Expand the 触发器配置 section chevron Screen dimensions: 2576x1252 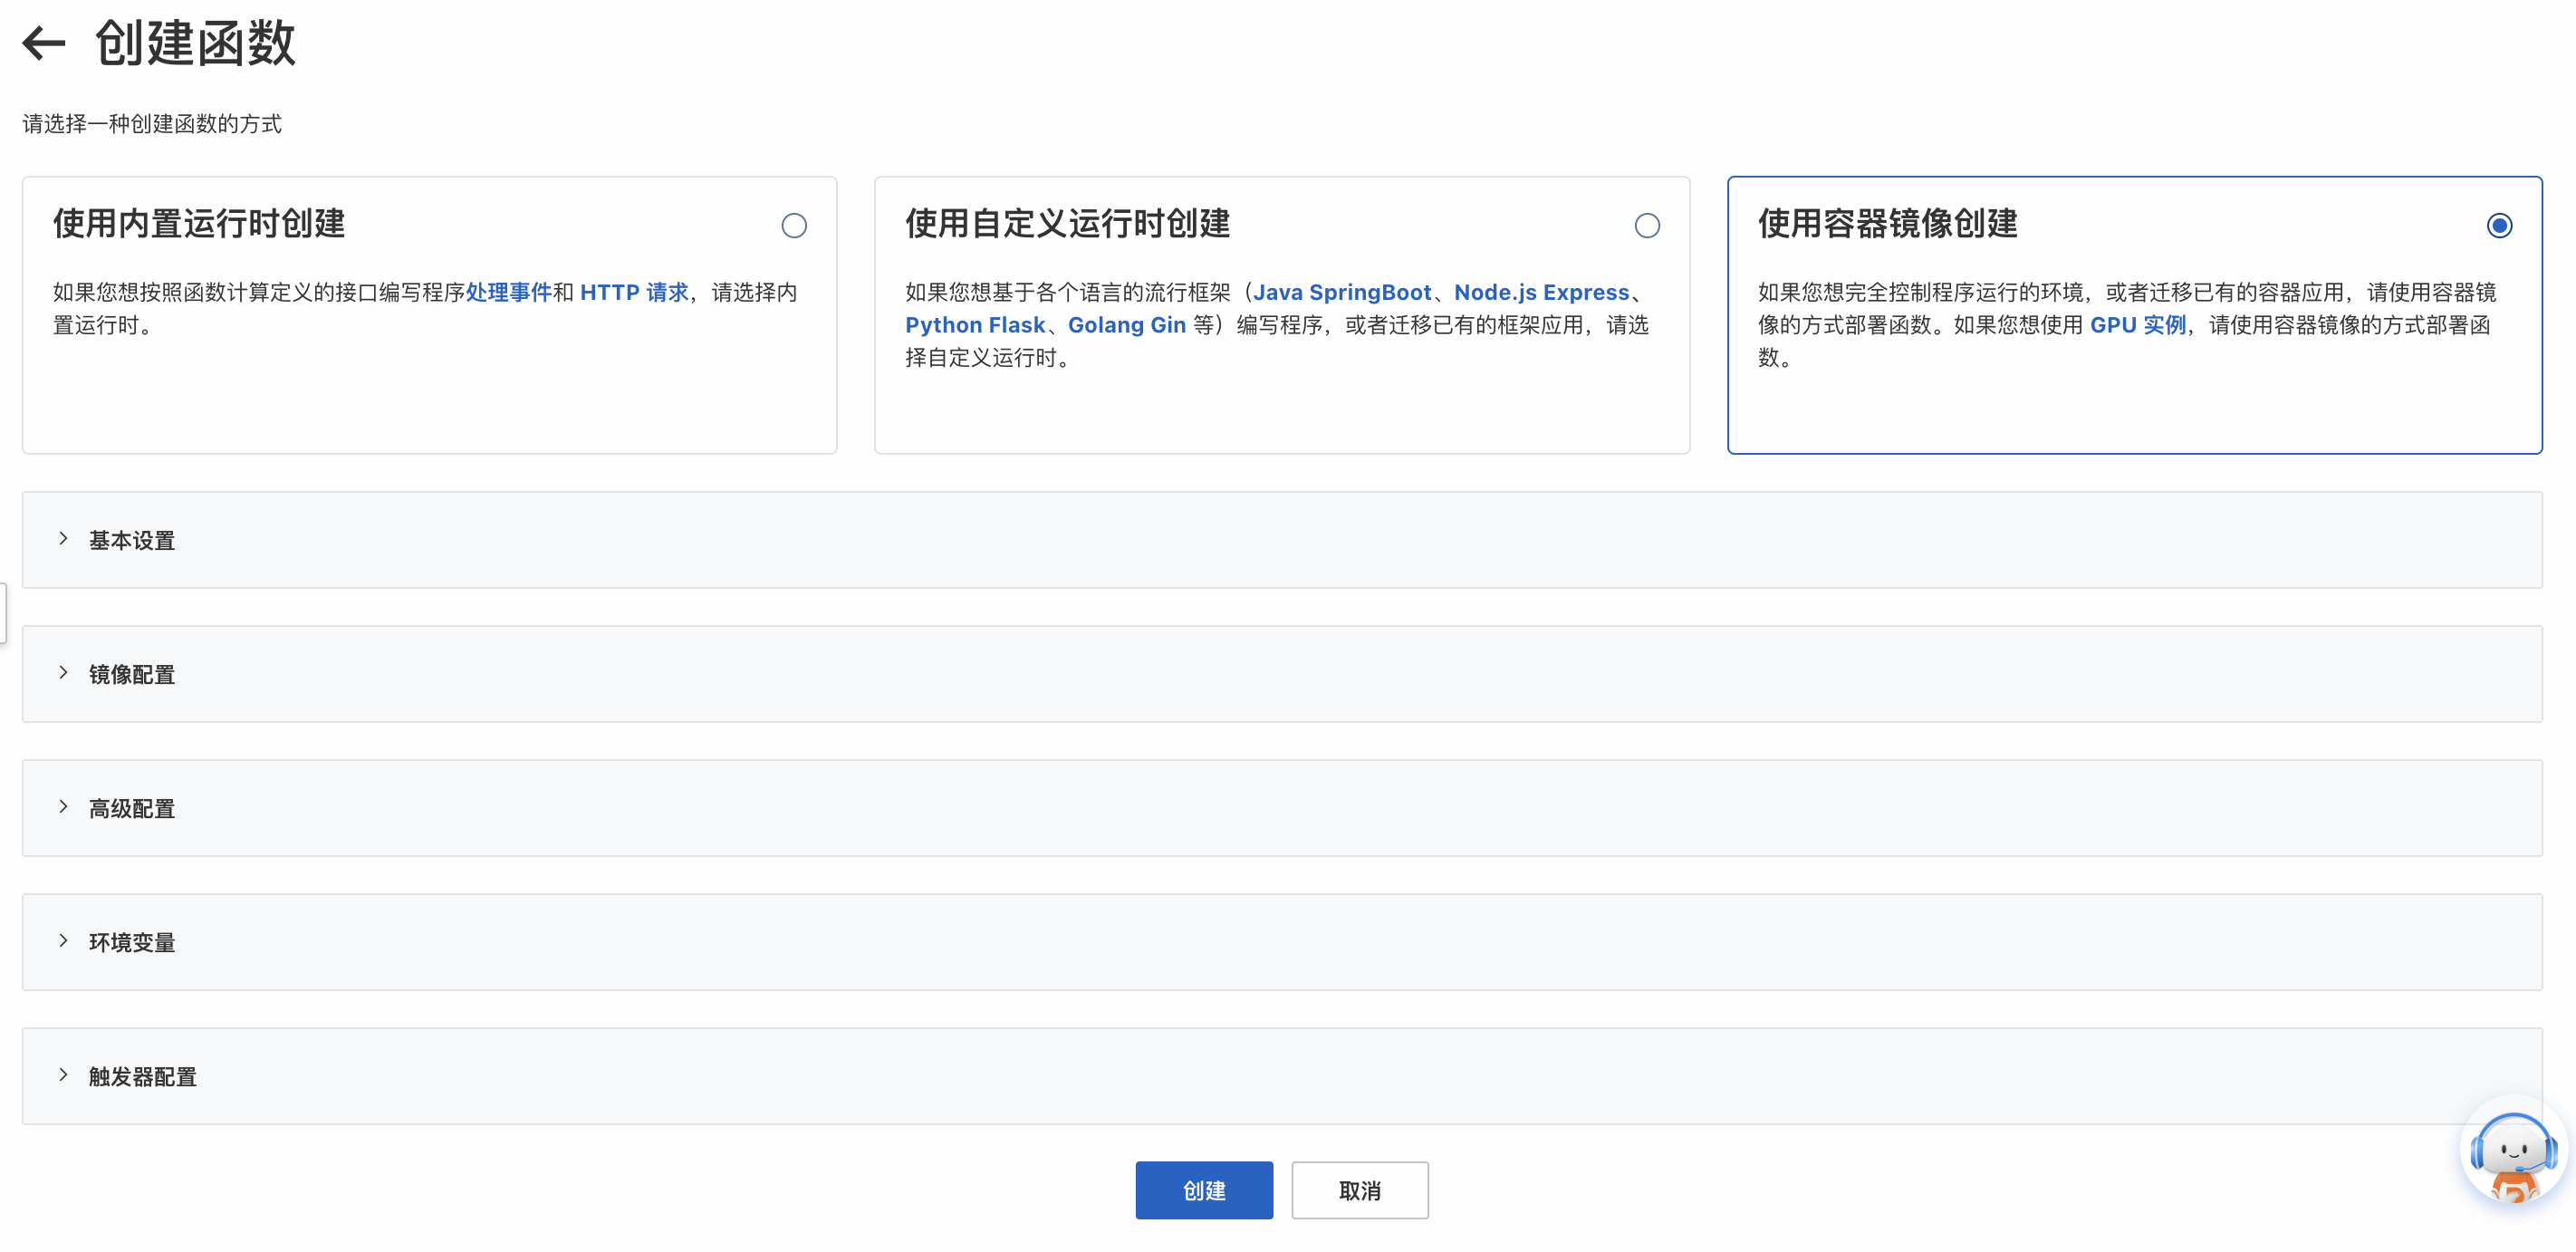pos(64,1075)
